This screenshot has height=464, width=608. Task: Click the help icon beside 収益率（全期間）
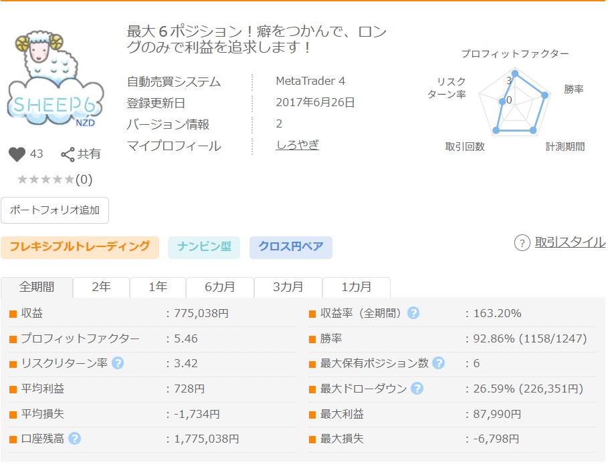[x=413, y=313]
